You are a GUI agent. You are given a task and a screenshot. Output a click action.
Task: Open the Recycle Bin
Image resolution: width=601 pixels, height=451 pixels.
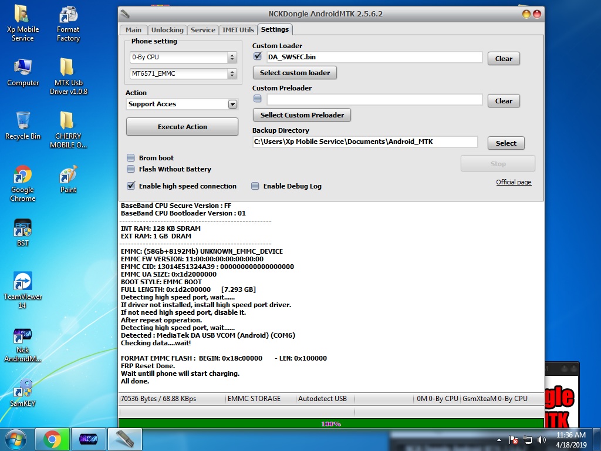tap(23, 126)
